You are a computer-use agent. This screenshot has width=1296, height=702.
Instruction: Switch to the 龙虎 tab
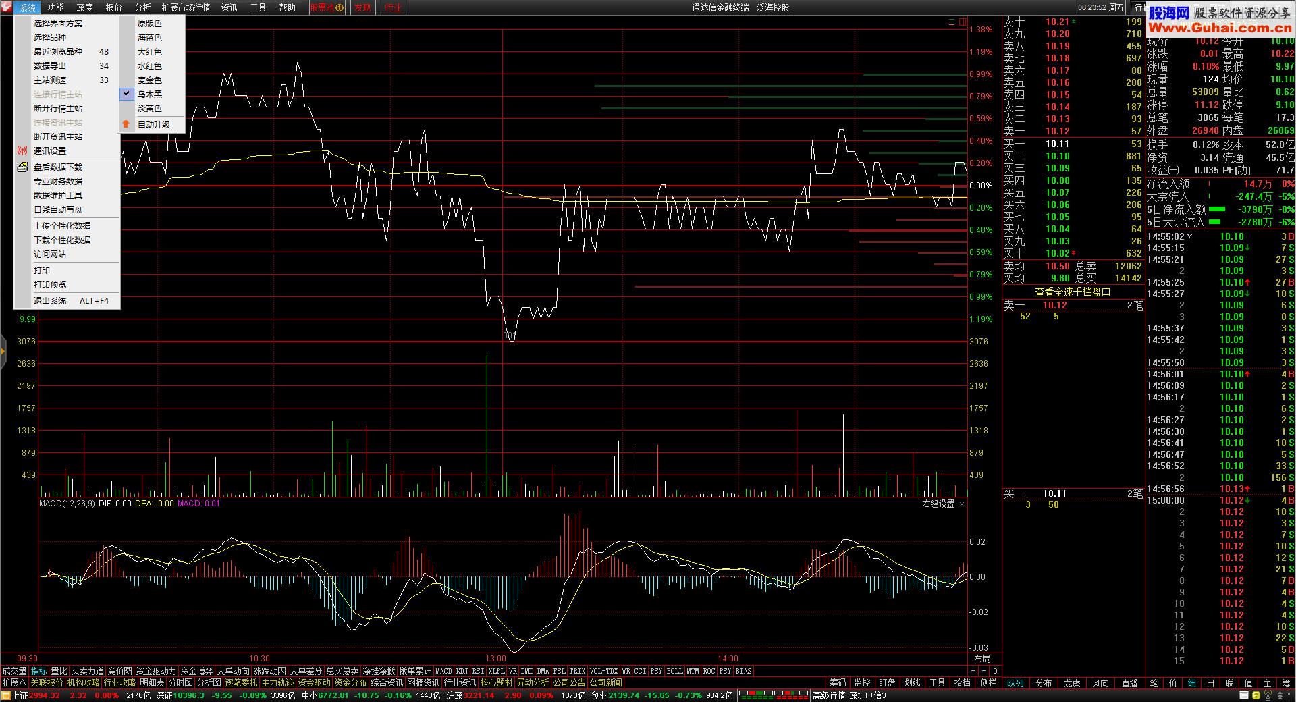pyautogui.click(x=1072, y=683)
